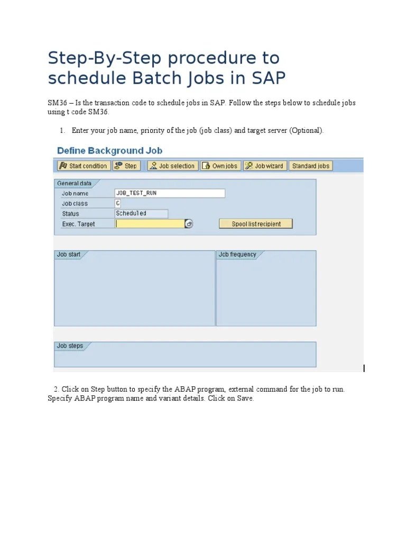The height and width of the screenshot is (542, 406).
Task: Click the Exec. Target search help icon
Action: coord(189,223)
